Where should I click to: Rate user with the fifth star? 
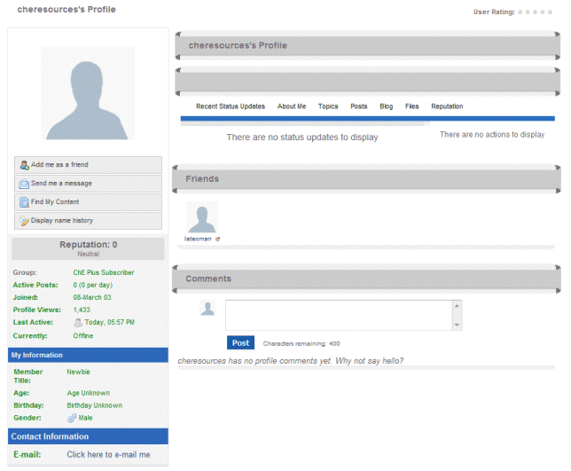coord(550,12)
